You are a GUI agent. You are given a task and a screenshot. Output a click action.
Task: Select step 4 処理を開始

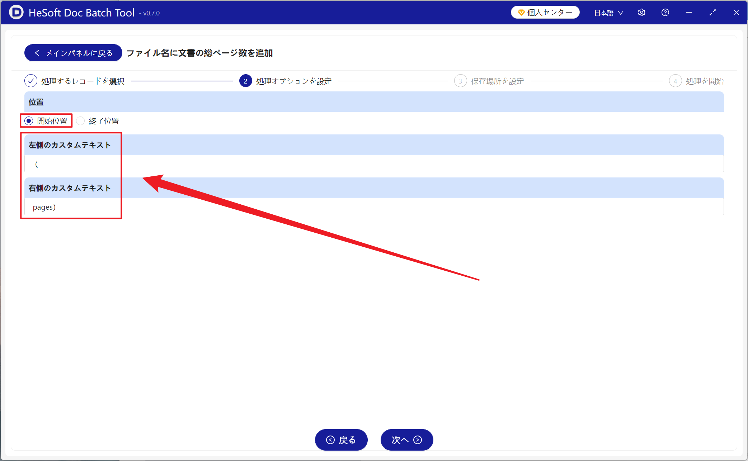[696, 81]
